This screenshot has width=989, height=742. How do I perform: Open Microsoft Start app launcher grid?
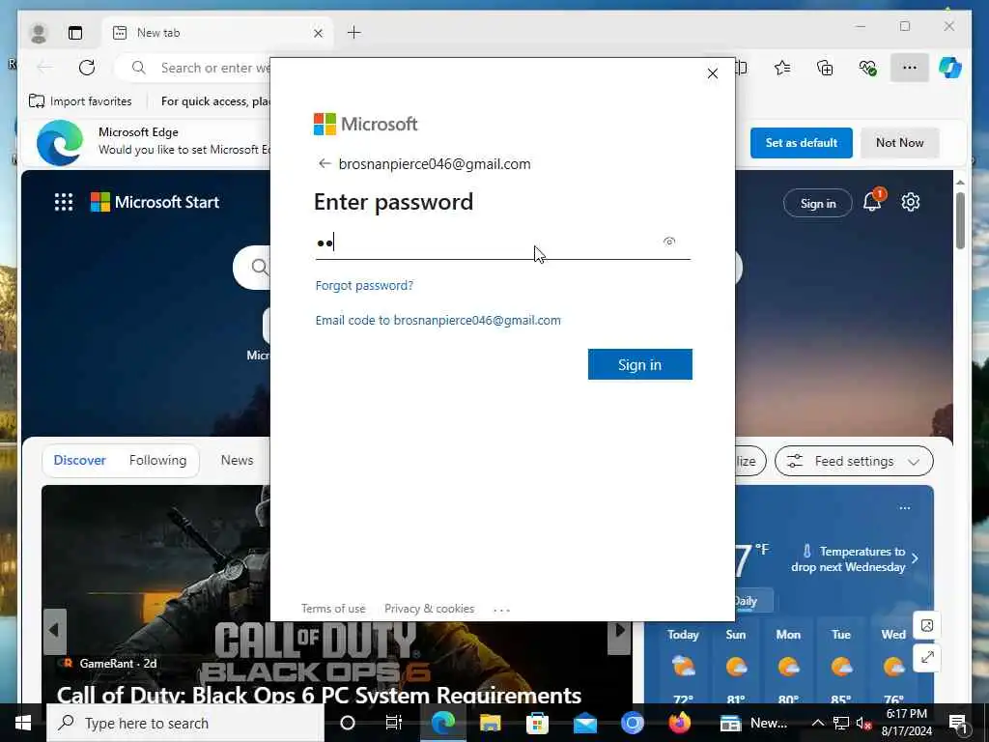coord(64,202)
